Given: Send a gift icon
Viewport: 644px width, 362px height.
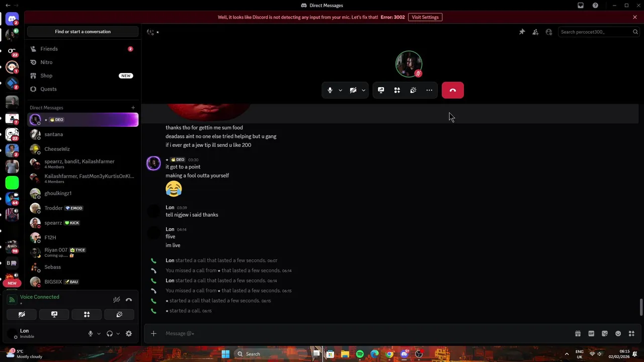Looking at the screenshot, I should click(578, 333).
